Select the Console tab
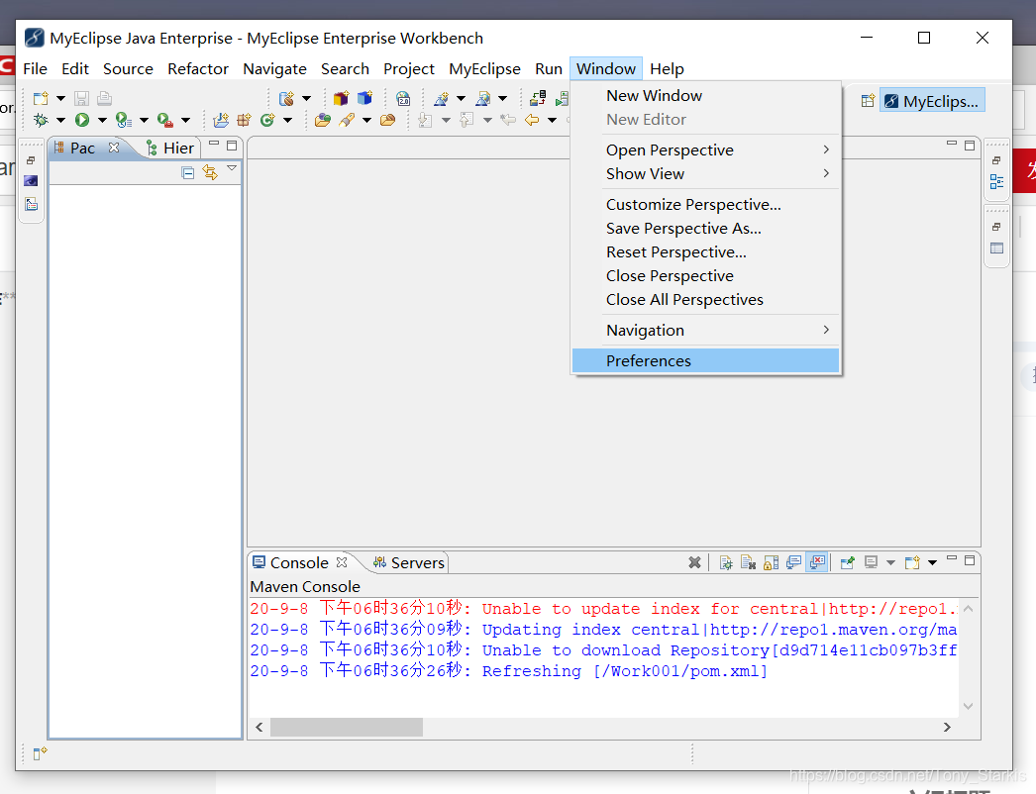Image resolution: width=1036 pixels, height=794 pixels. pyautogui.click(x=291, y=562)
